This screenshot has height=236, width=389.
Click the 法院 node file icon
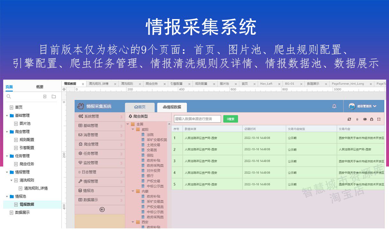coord(143,135)
